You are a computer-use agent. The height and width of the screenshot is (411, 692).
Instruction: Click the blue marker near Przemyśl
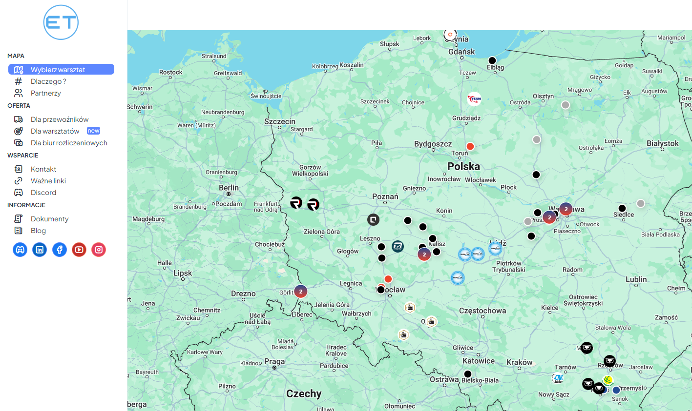(x=616, y=390)
